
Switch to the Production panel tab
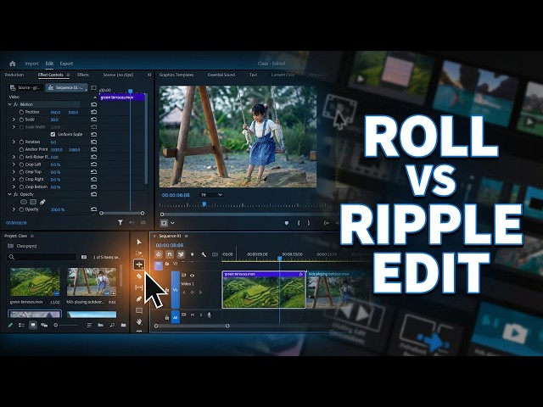tap(14, 75)
